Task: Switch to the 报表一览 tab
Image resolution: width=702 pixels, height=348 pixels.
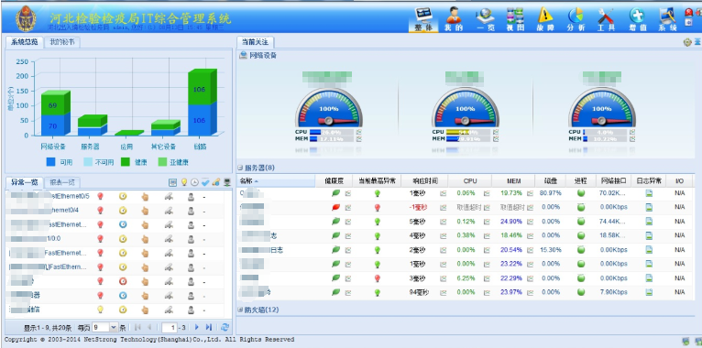Action: click(x=62, y=182)
